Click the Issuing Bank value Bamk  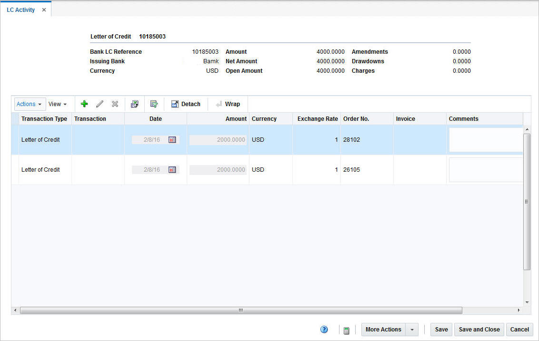[x=211, y=61]
